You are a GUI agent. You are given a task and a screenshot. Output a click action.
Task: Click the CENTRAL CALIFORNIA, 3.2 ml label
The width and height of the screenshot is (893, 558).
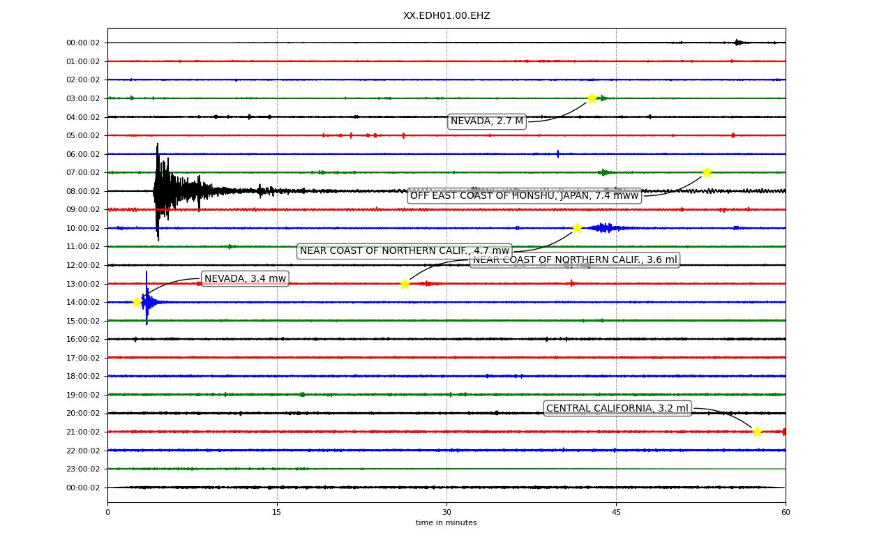click(x=617, y=409)
